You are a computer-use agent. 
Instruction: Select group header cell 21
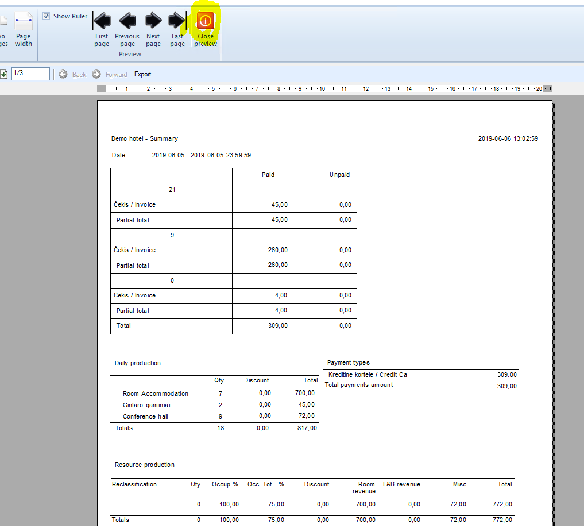172,189
